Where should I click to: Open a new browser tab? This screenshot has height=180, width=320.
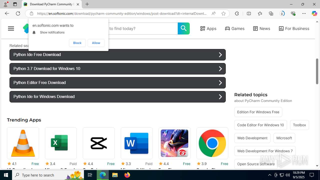87,4
